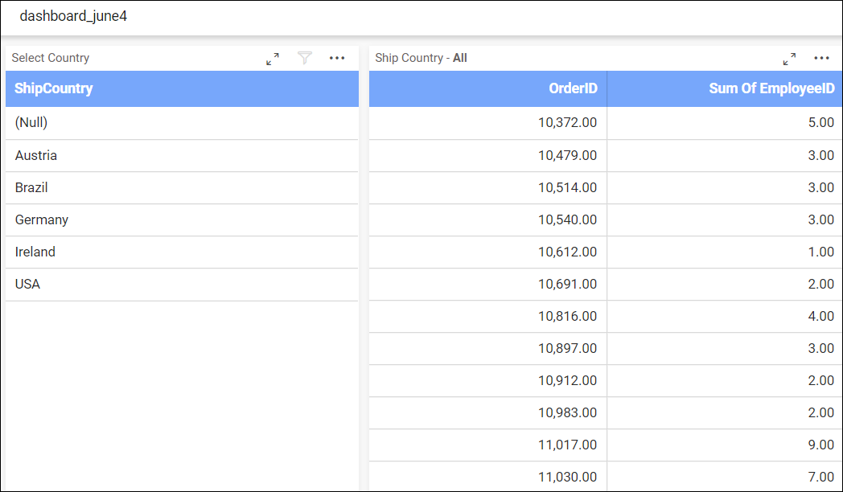Click the 9.00 EmployeeID sum cell
The width and height of the screenshot is (843, 492).
[820, 445]
